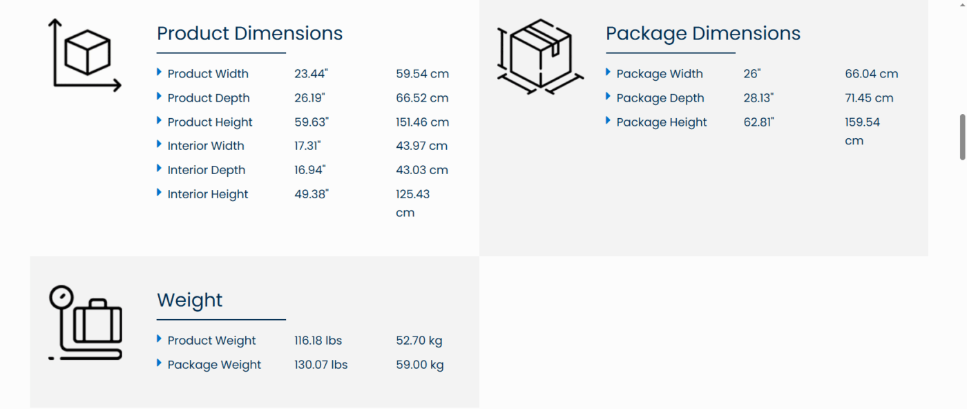The height and width of the screenshot is (409, 967).
Task: Click the arrow beside Package Weight
Action: [x=159, y=363]
